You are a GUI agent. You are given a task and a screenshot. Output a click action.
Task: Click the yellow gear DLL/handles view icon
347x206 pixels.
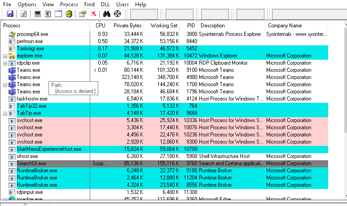(x=69, y=14)
